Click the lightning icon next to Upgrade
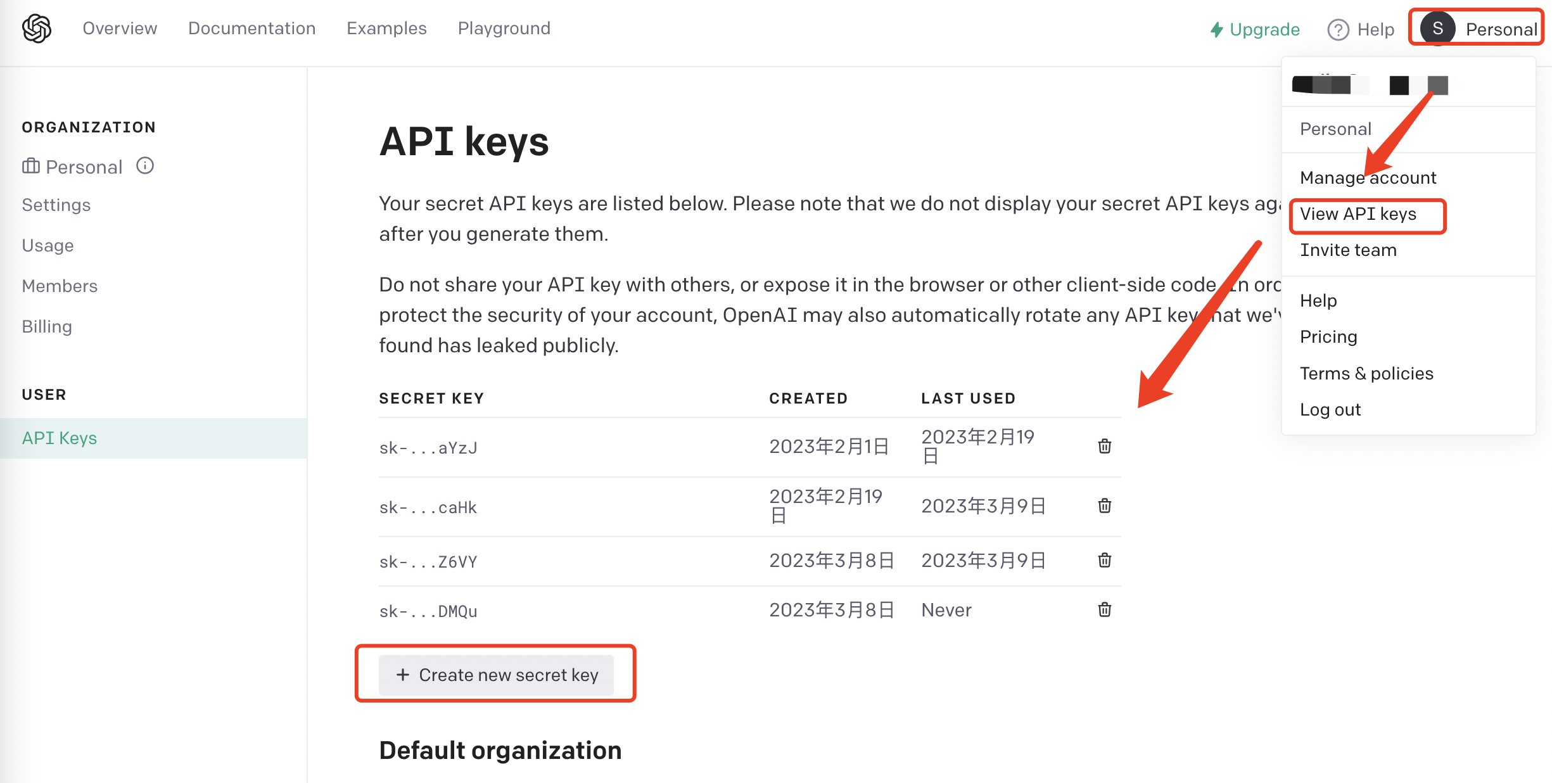 1216,29
